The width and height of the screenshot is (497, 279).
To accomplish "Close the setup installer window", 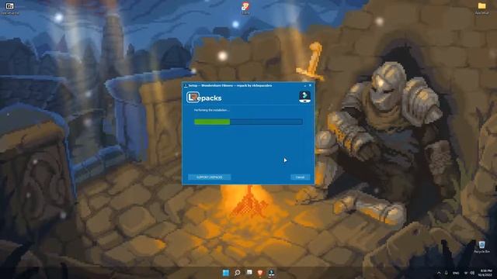I will point(311,85).
